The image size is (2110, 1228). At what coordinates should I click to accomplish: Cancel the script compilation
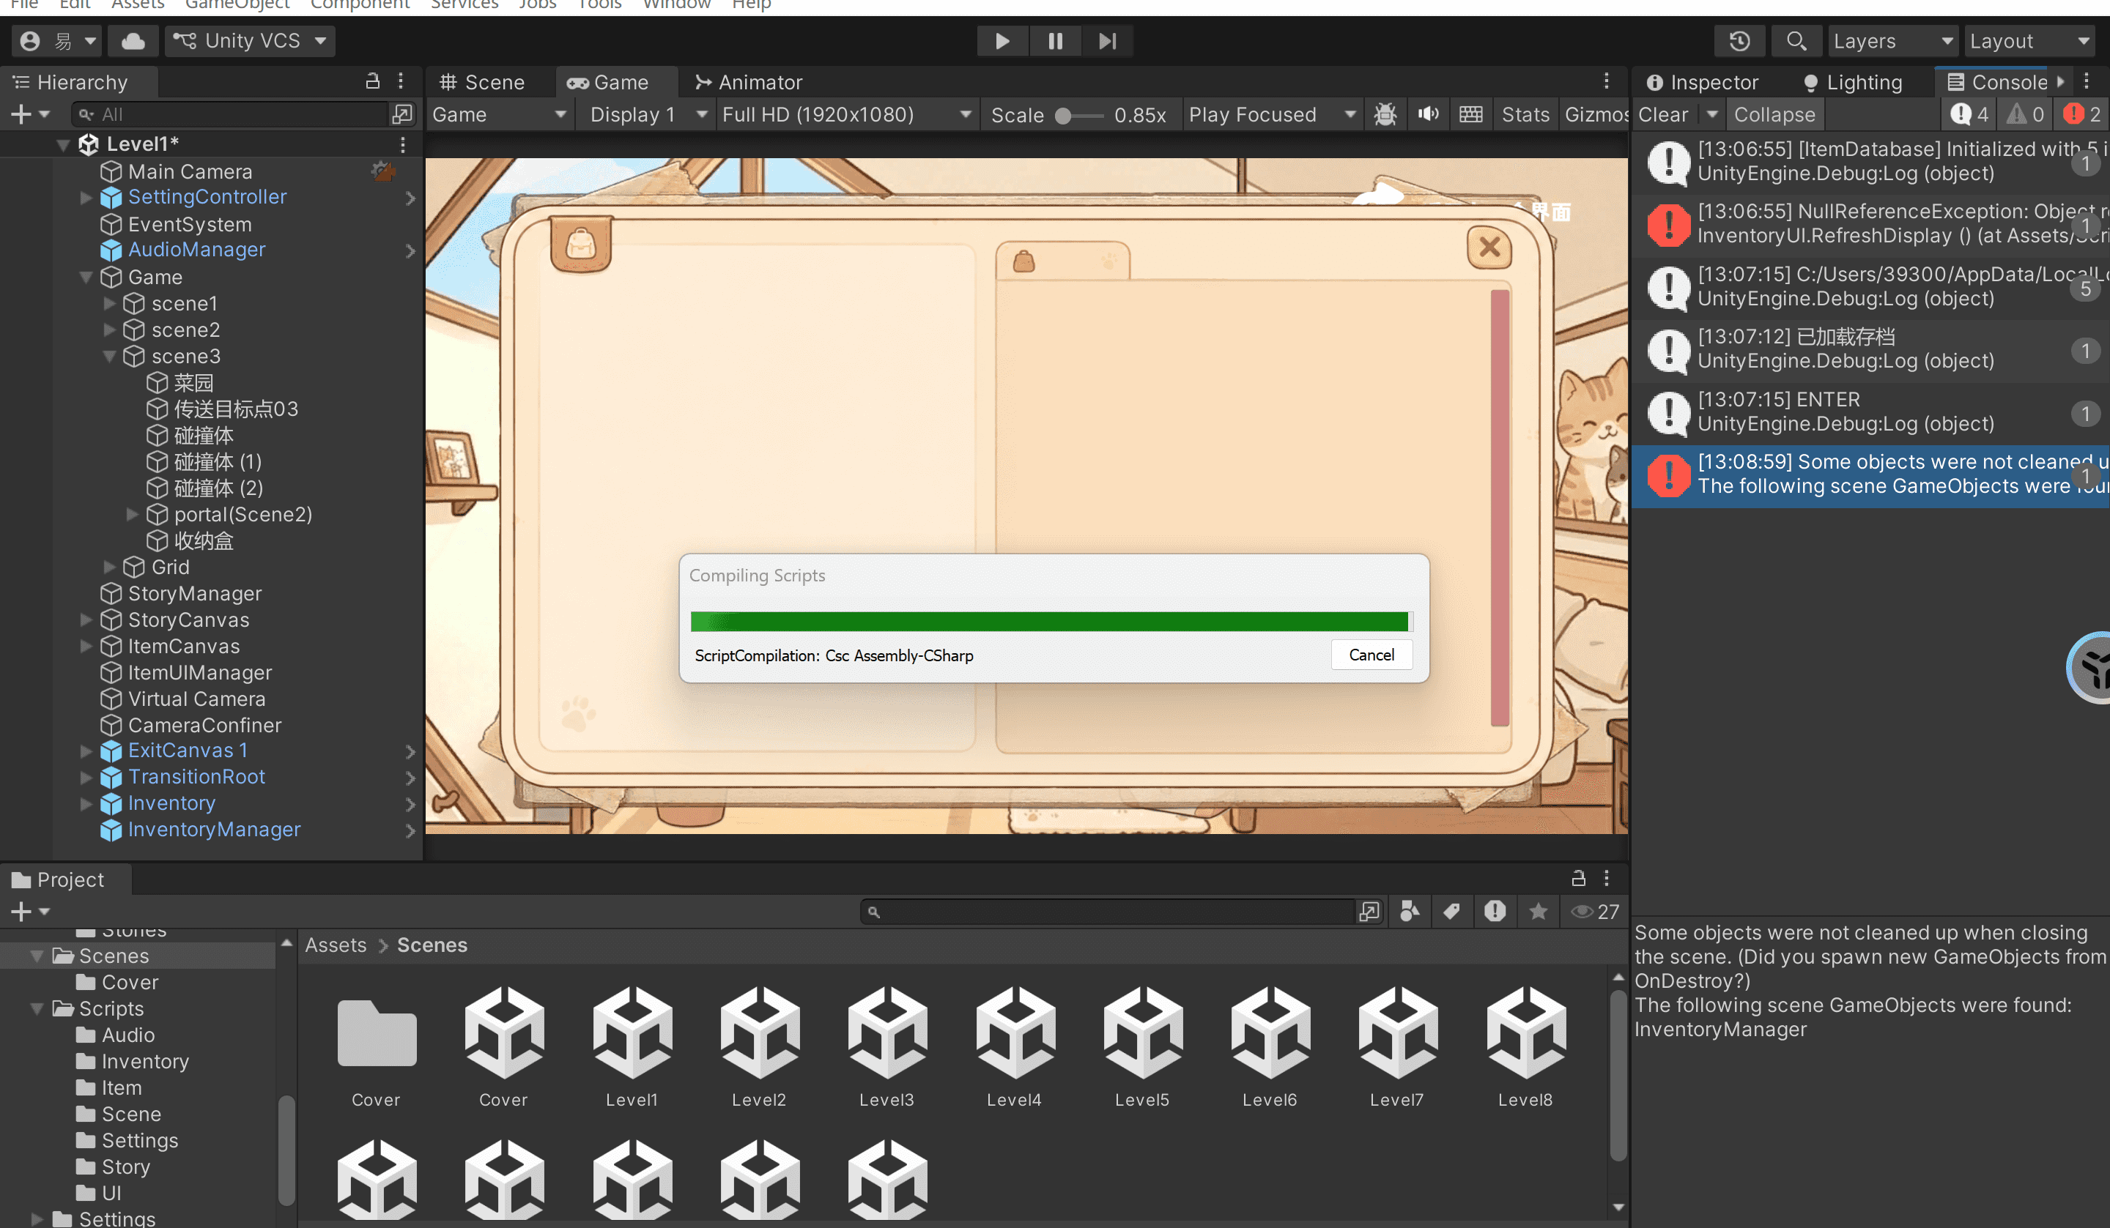[x=1371, y=655]
